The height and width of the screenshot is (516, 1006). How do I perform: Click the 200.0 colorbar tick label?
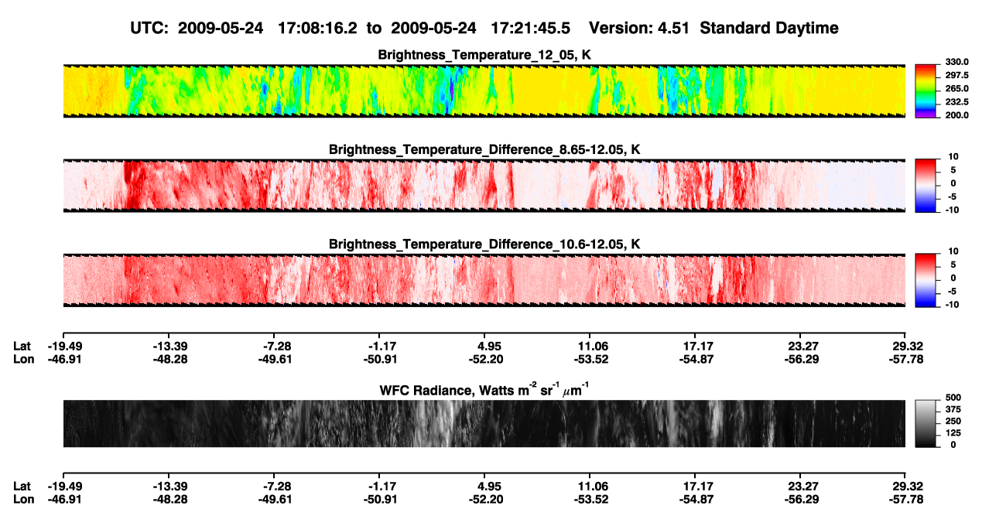click(x=956, y=115)
